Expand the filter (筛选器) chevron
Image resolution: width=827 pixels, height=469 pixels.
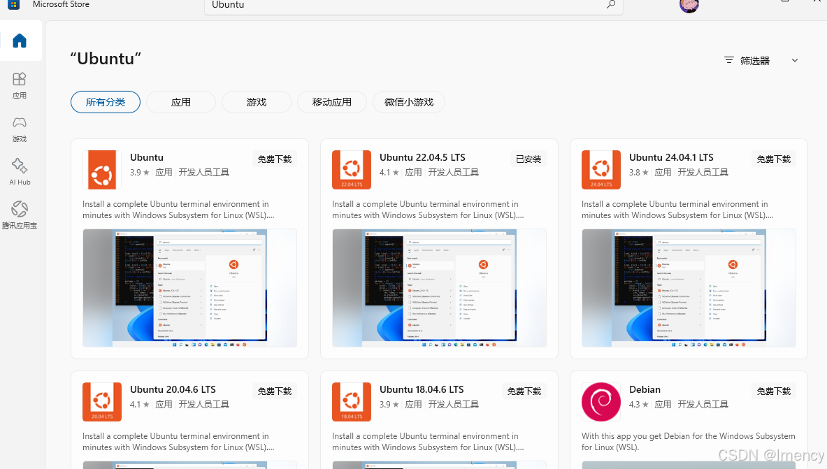click(795, 60)
